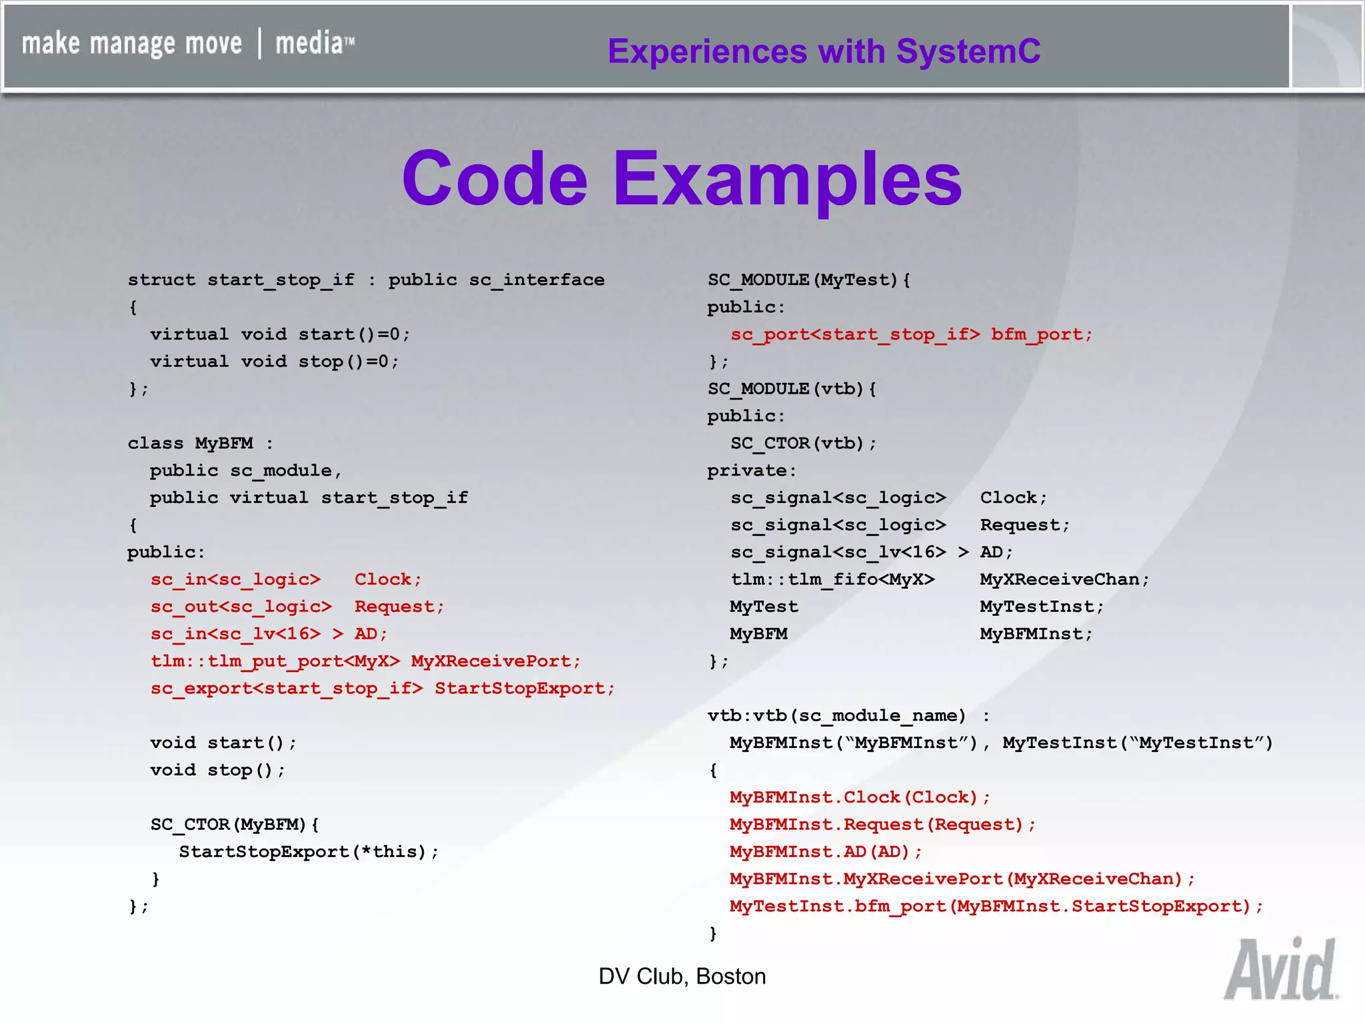Click the red 'MyBFMInst.AD(AD);' line
Viewport: 1365px width, 1023px height.
[826, 852]
